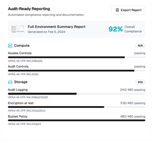
Task: Click the Compute section heading
Action: point(22,46)
